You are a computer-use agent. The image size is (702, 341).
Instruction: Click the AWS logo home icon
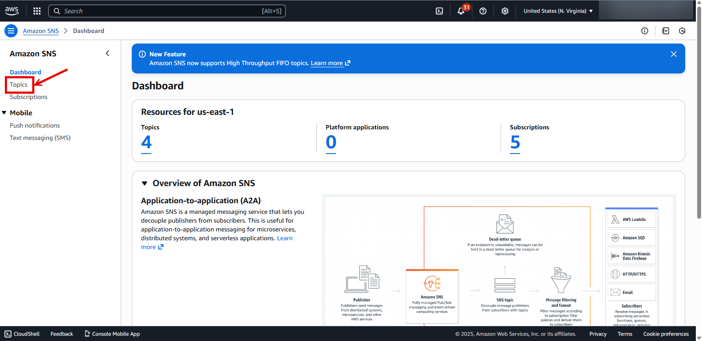(x=12, y=11)
